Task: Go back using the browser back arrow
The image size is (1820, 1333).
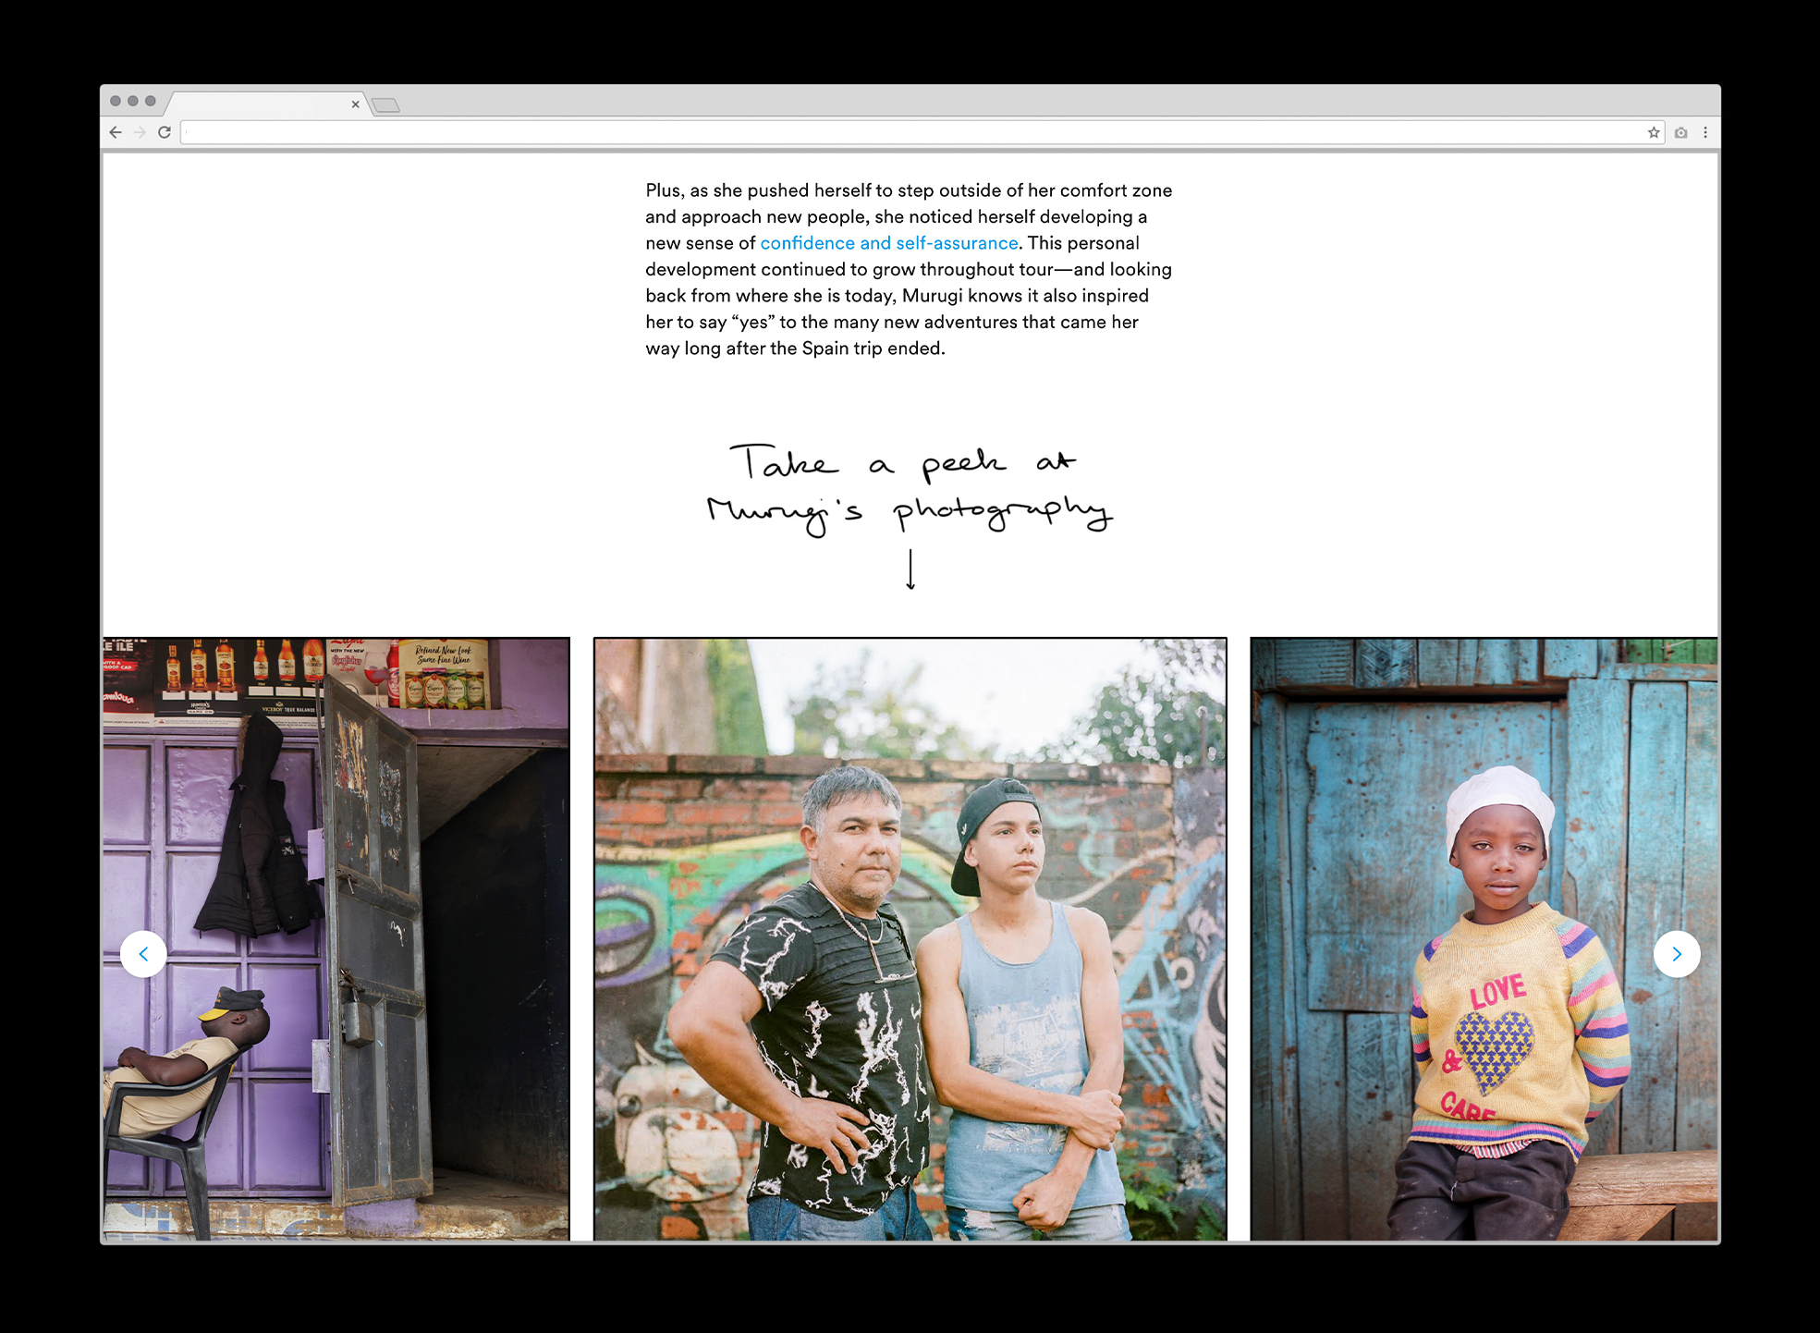Action: click(116, 132)
